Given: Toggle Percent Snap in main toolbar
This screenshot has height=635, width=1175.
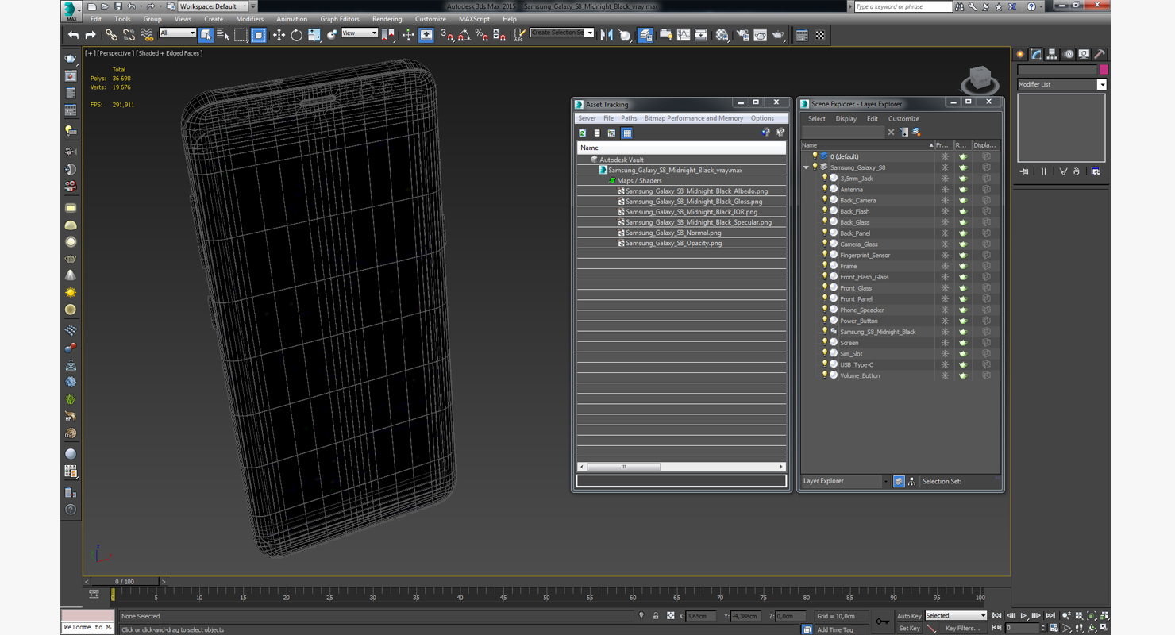Looking at the screenshot, I should pyautogui.click(x=482, y=35).
